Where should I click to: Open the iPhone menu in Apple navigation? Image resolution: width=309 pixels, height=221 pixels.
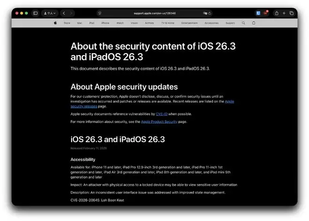tap(105, 22)
